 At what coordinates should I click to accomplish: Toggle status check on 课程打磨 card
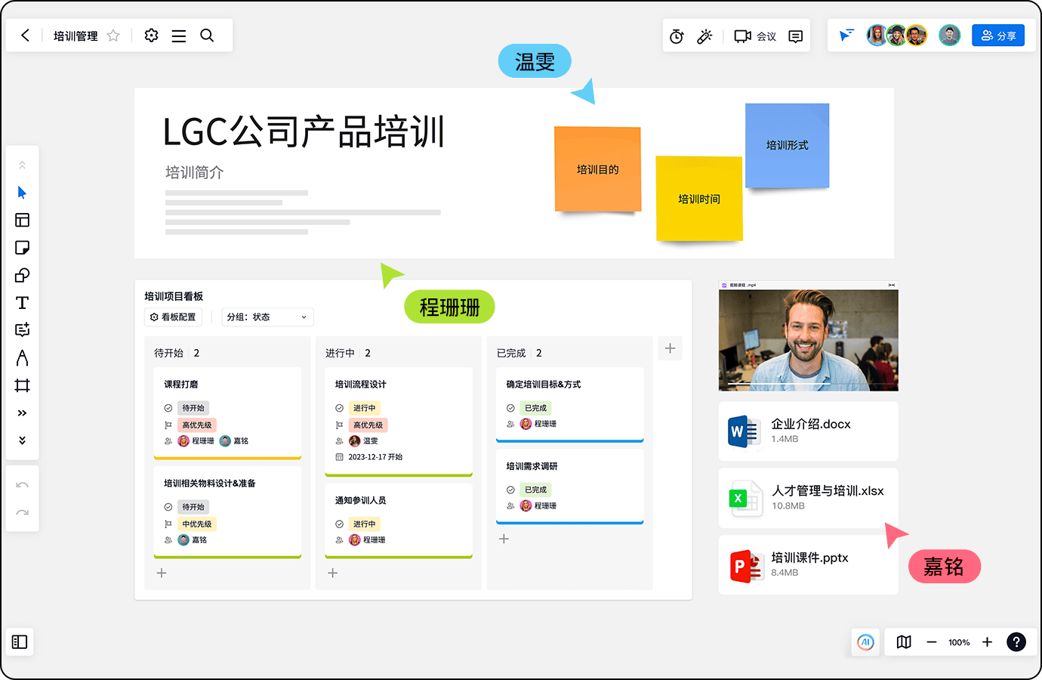click(168, 408)
